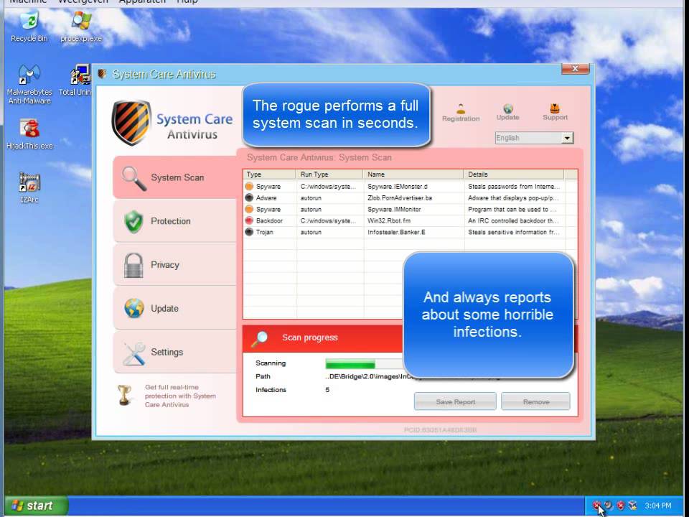Screen dimensions: 689x517
Task: Click the Adware type cell
Action: (266, 198)
